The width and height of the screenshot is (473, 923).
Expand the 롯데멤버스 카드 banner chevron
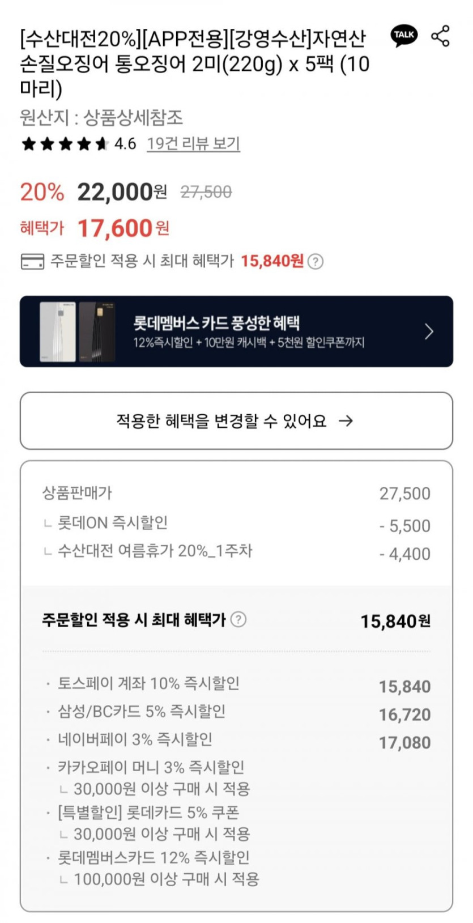(429, 331)
